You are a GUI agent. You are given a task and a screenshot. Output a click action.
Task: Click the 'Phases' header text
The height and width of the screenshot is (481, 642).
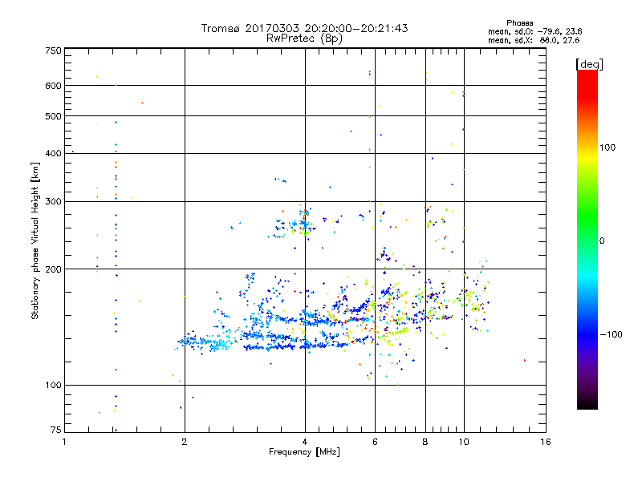click(519, 23)
